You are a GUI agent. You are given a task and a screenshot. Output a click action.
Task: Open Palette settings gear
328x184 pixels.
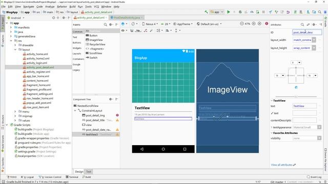pos(111,25)
